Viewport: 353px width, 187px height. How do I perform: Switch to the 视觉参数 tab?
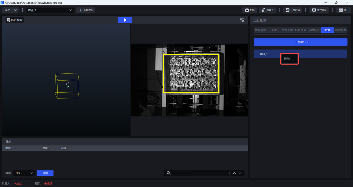coord(341,30)
